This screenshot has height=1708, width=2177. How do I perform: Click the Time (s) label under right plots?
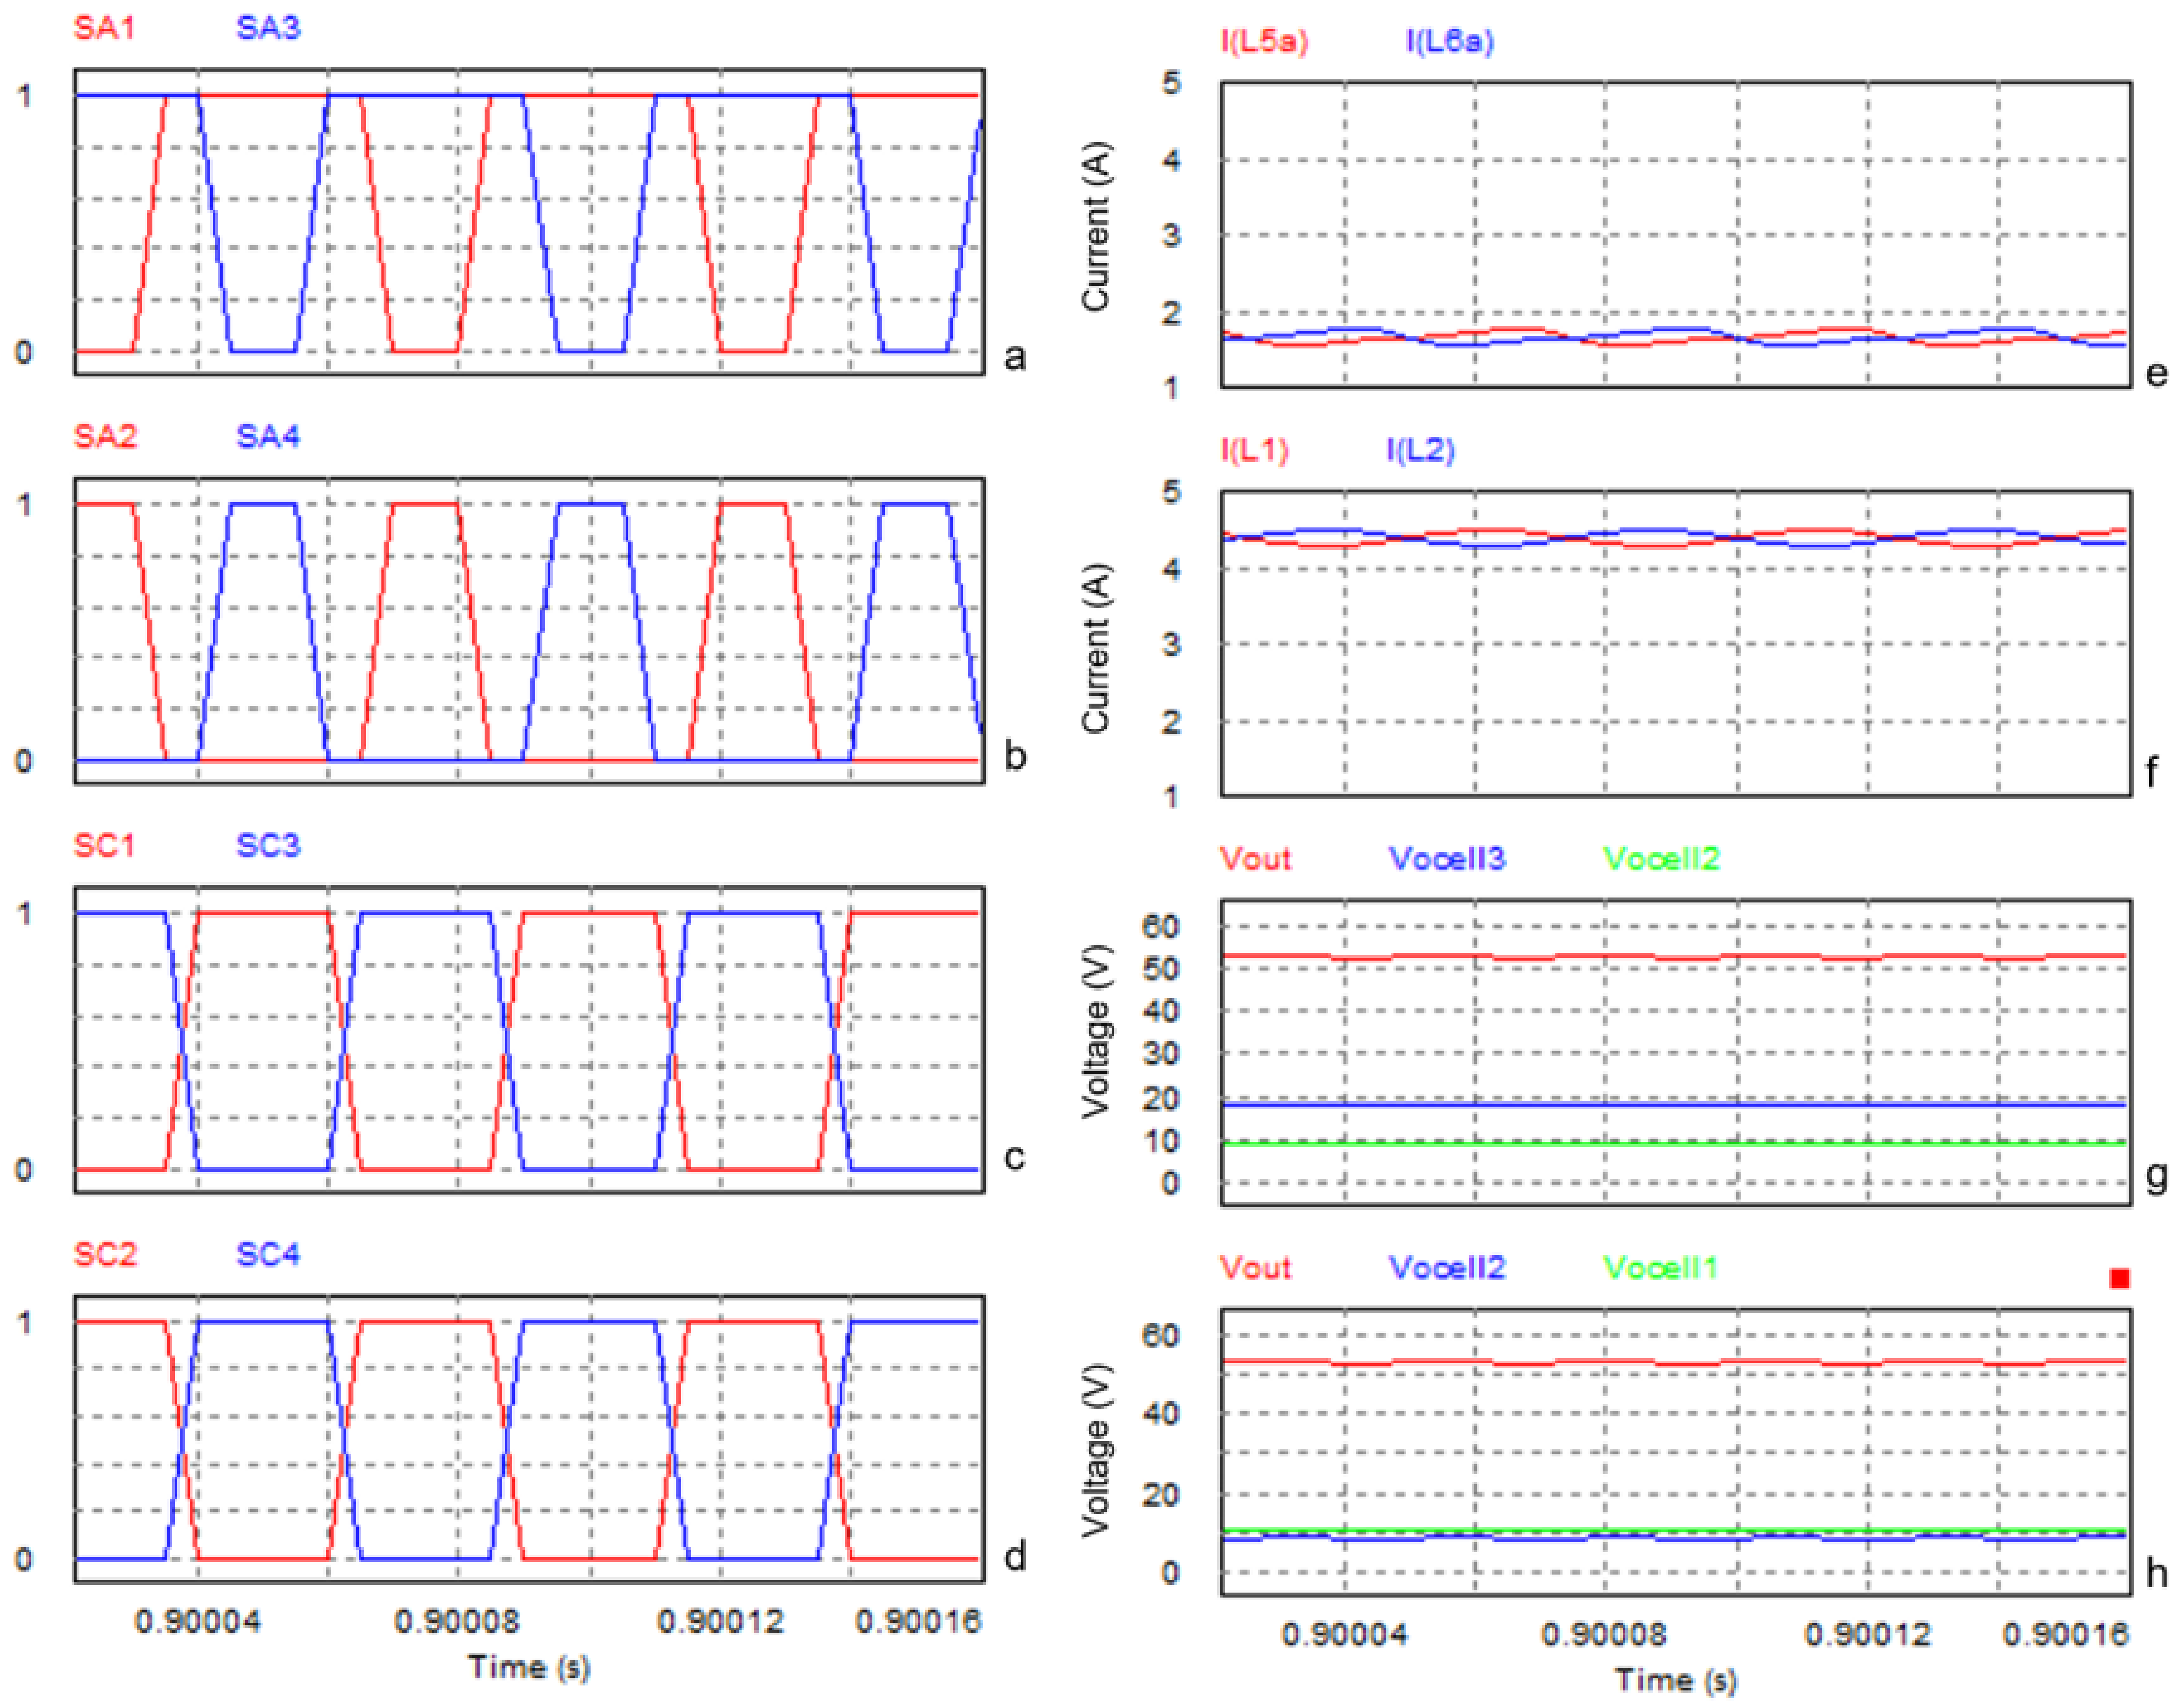pyautogui.click(x=1676, y=1680)
